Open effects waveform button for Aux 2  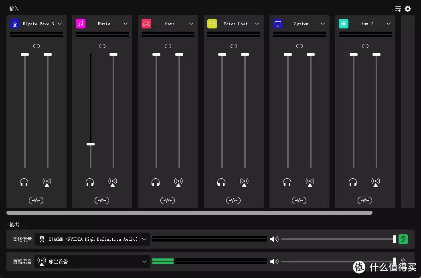click(365, 200)
